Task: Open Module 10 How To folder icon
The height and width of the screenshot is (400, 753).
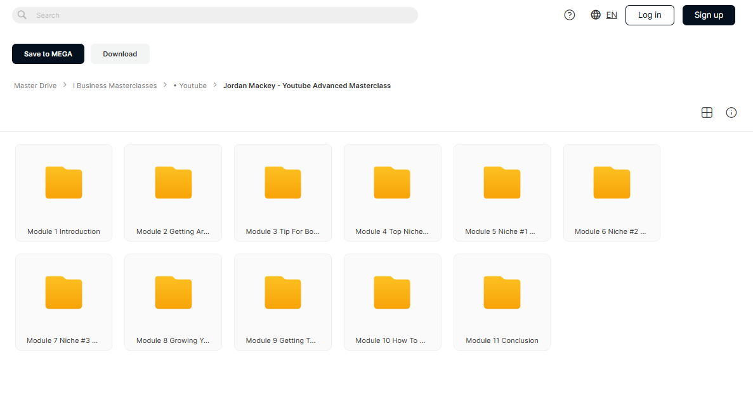Action: pyautogui.click(x=392, y=293)
